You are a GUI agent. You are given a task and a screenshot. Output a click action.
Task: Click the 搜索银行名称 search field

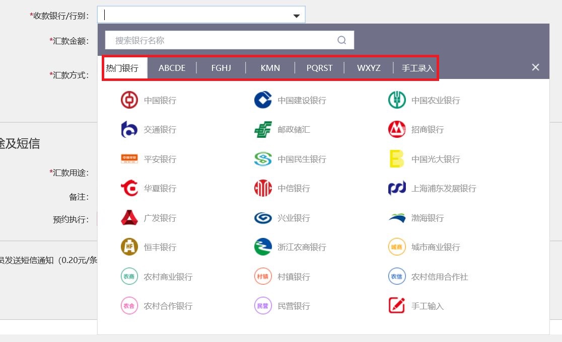point(222,40)
